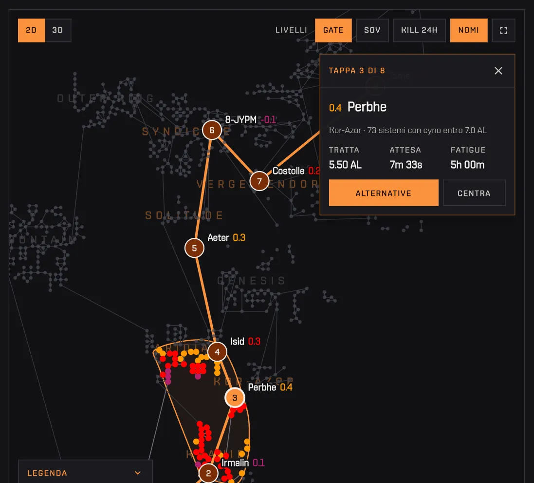Select waypoint 4 at Isid
This screenshot has height=483, width=534.
tap(217, 352)
